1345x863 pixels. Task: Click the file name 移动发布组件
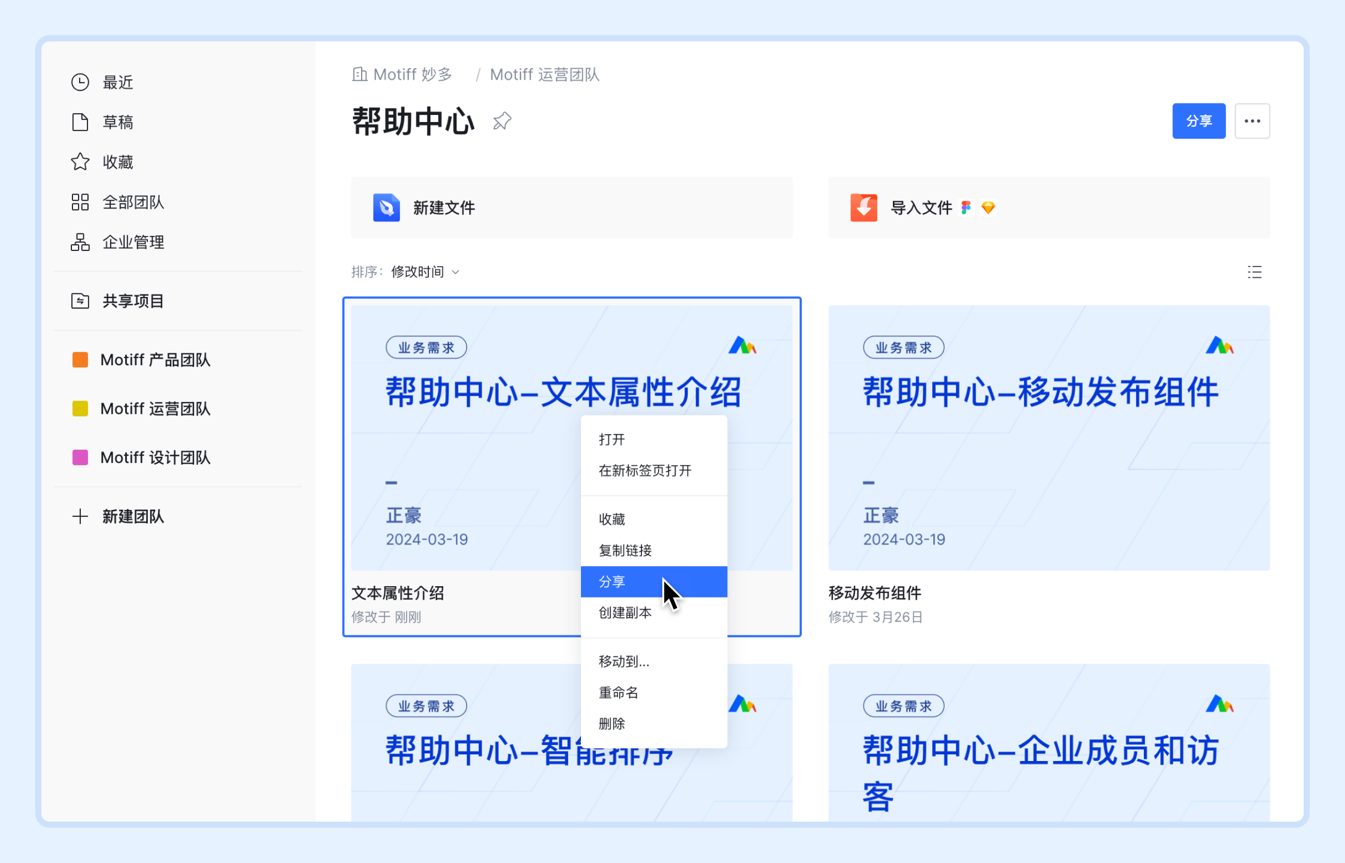(875, 593)
